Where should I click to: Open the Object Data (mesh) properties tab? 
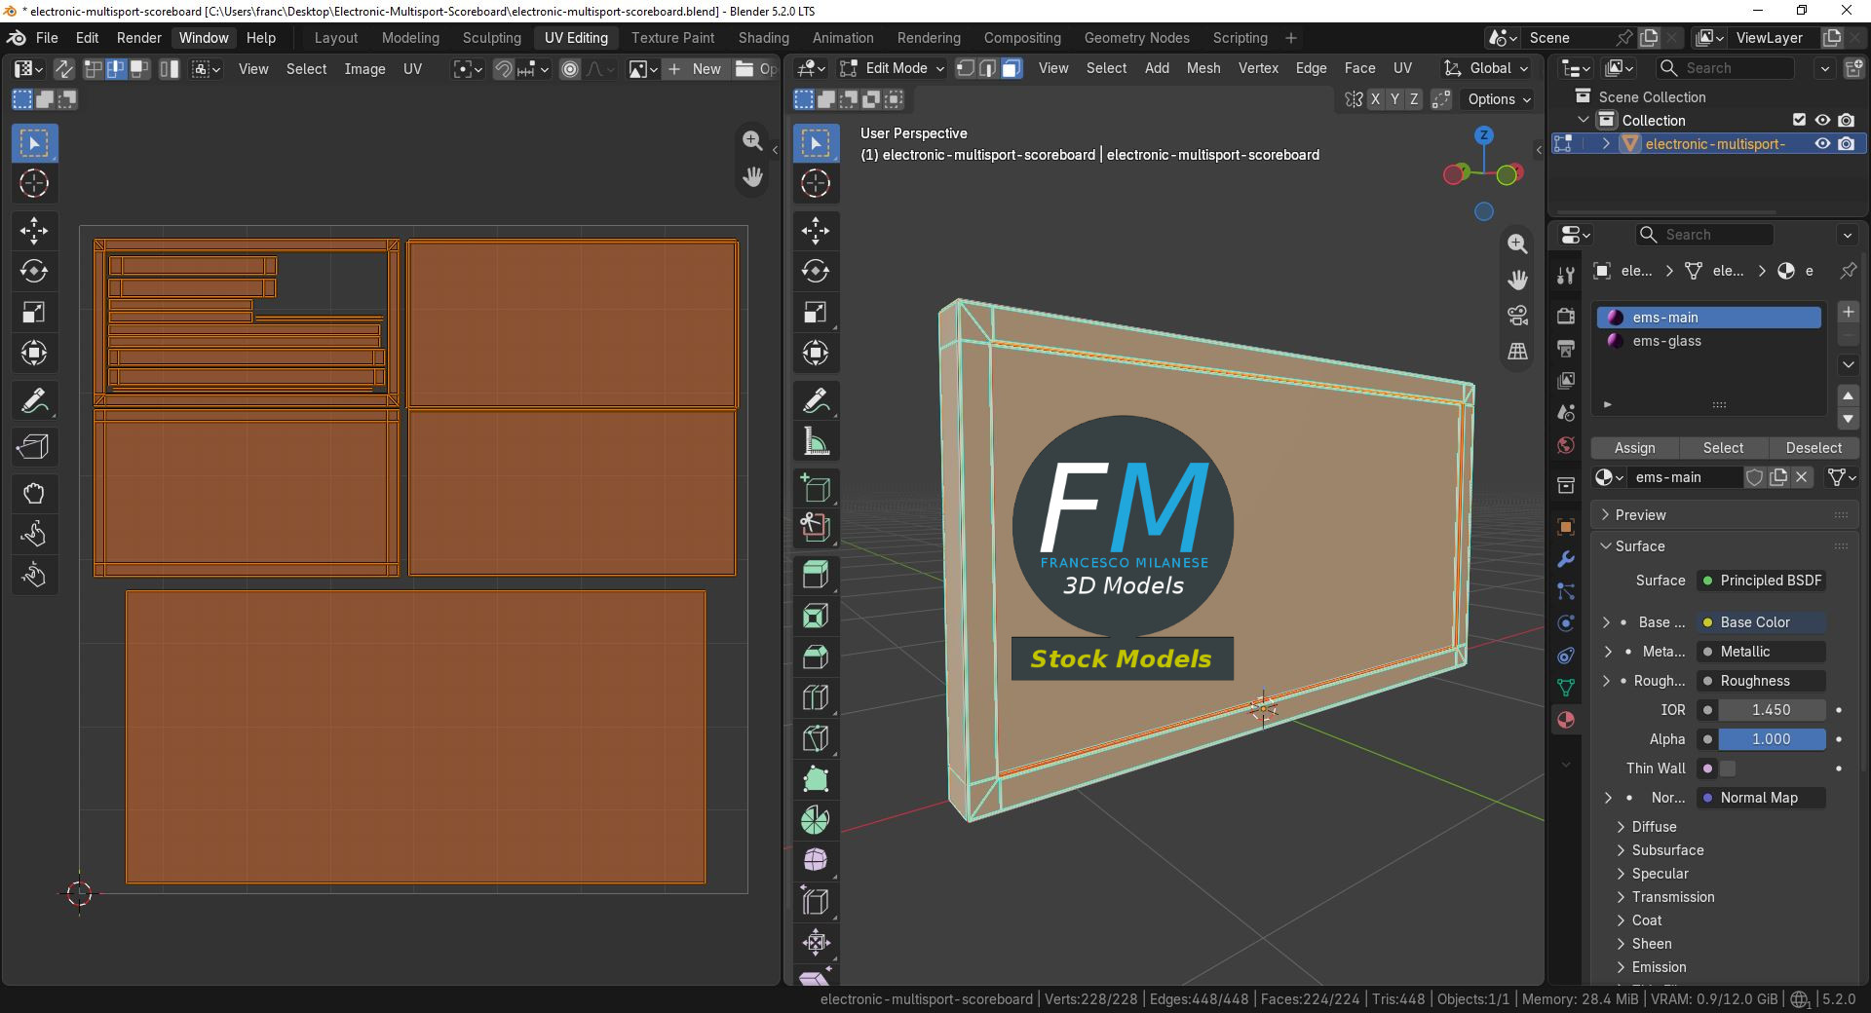pyautogui.click(x=1566, y=688)
